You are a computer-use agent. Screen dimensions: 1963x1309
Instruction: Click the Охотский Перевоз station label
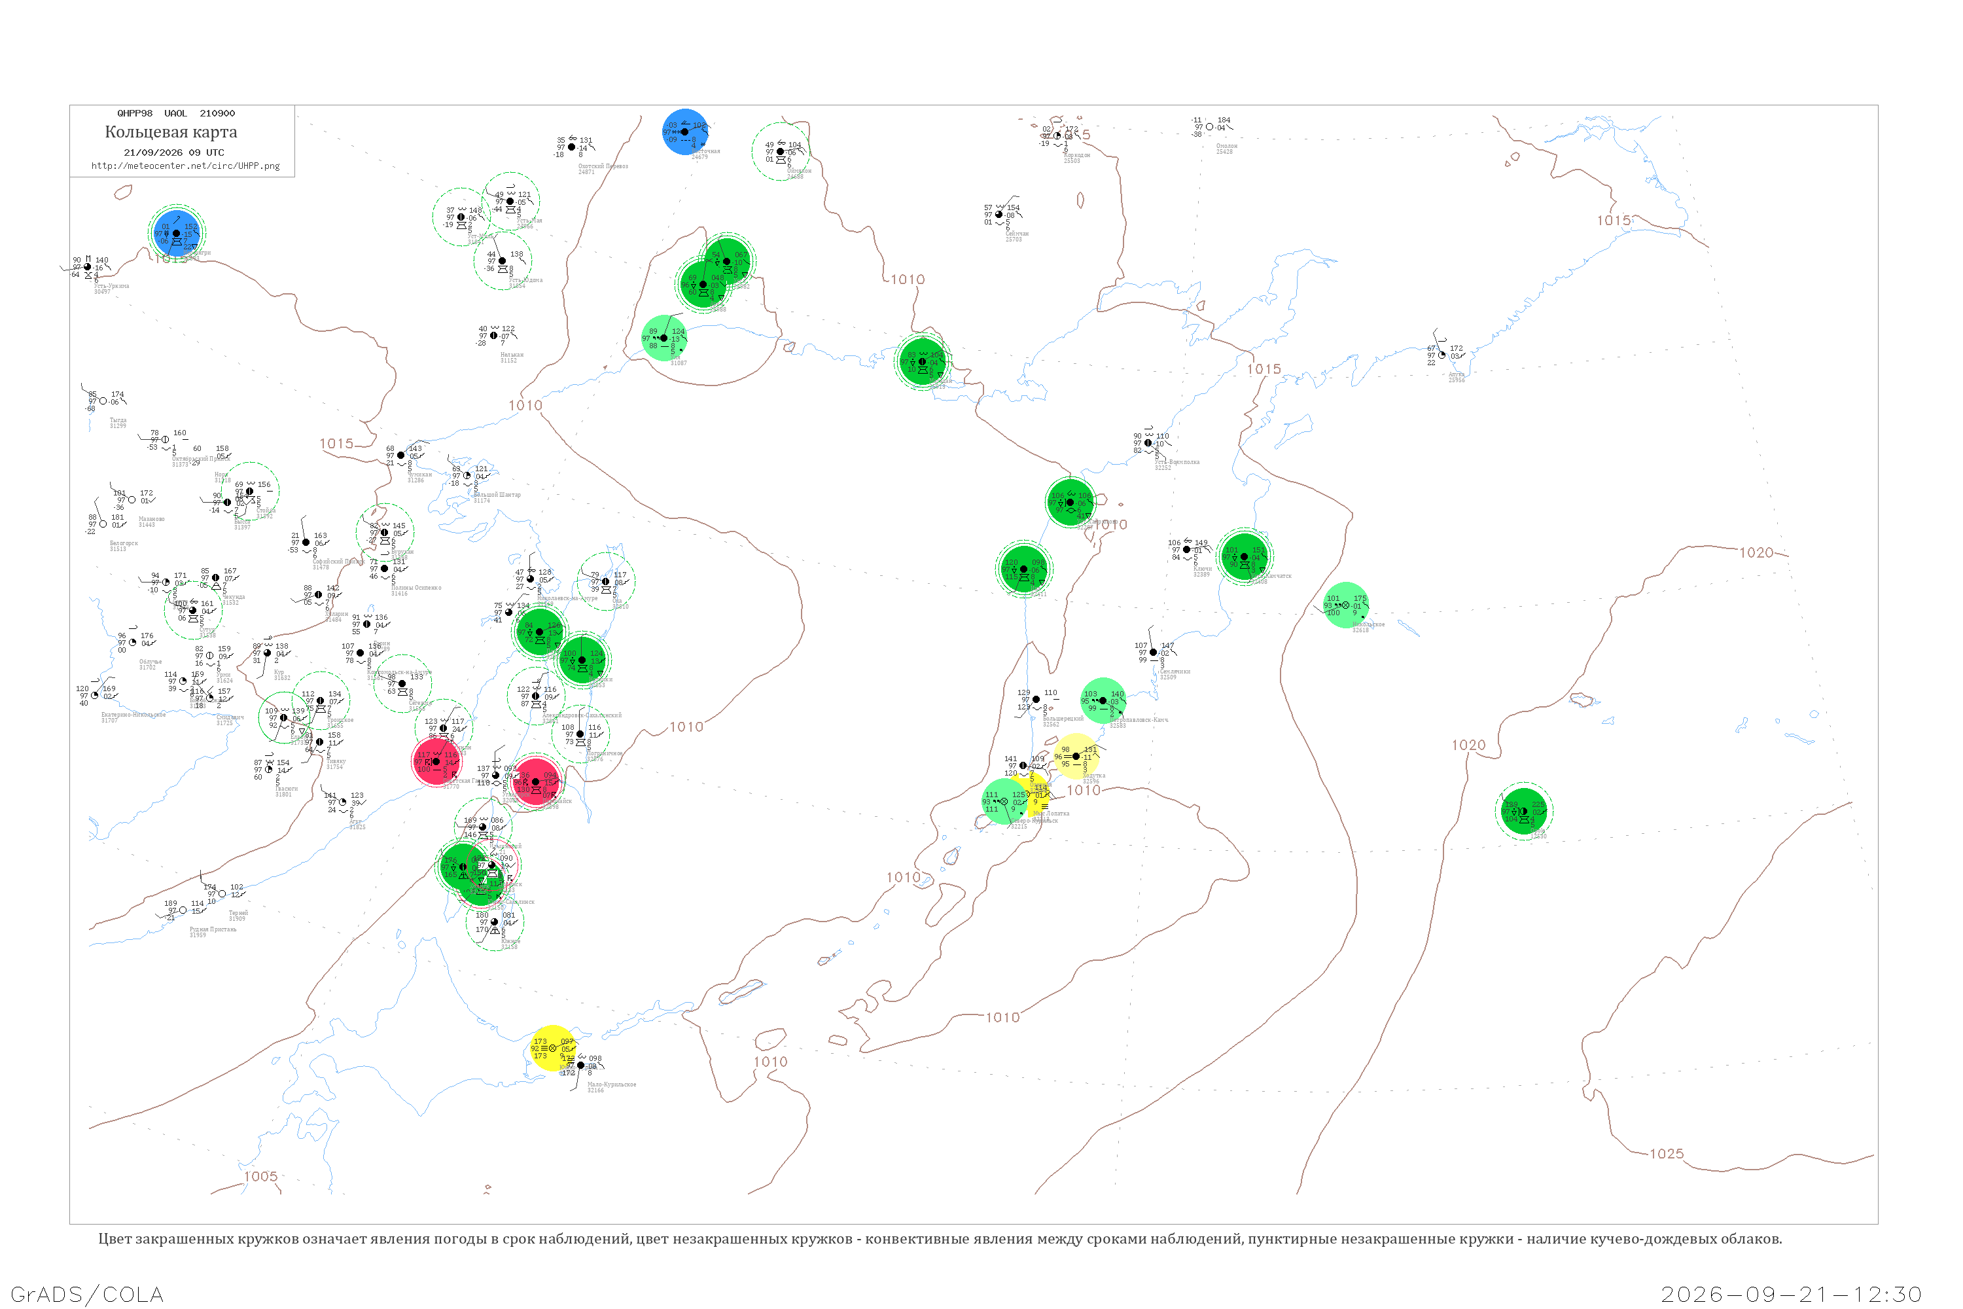click(603, 166)
